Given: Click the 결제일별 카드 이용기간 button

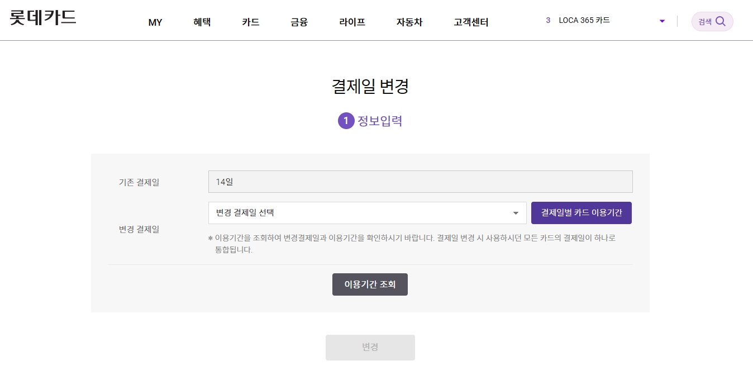Looking at the screenshot, I should click(x=582, y=213).
